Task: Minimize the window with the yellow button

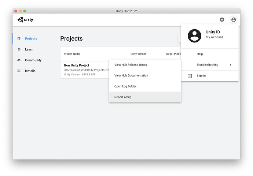Action: point(20,11)
